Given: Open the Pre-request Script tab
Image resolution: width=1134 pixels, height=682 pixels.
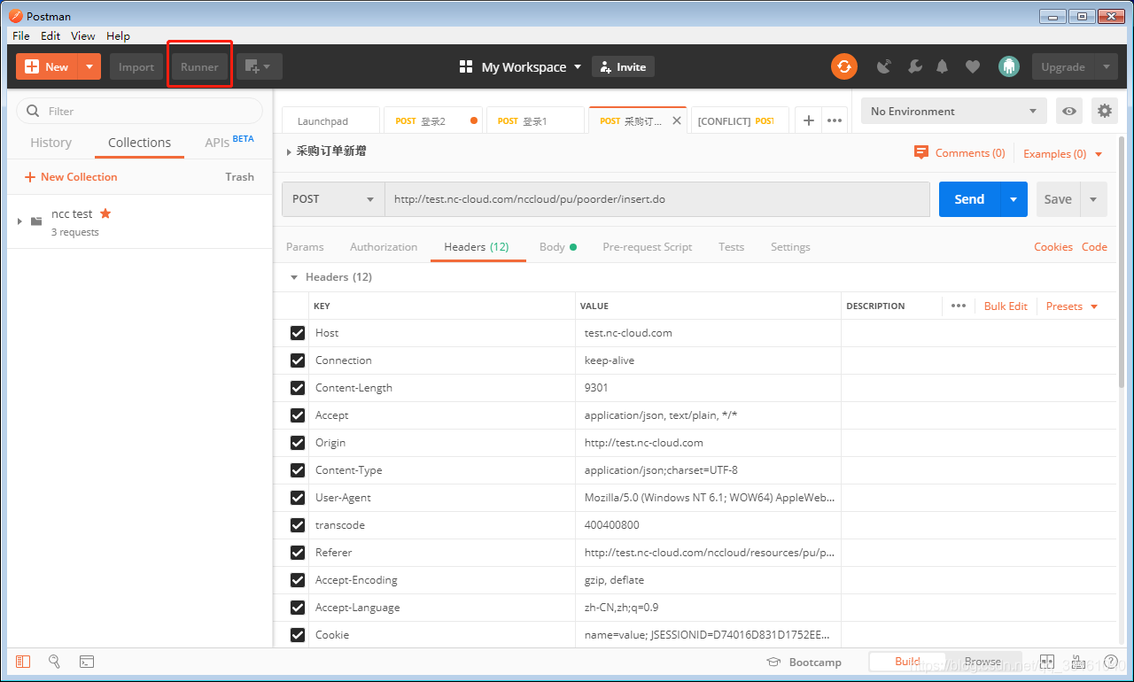Looking at the screenshot, I should 648,247.
